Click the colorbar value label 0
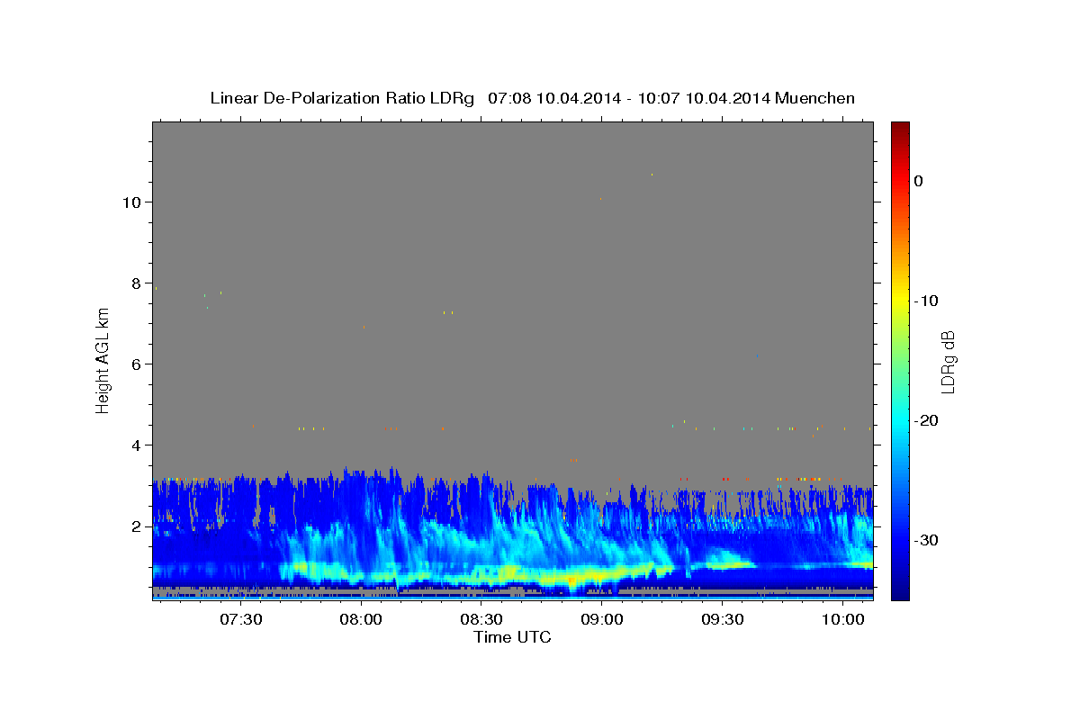 coord(919,181)
